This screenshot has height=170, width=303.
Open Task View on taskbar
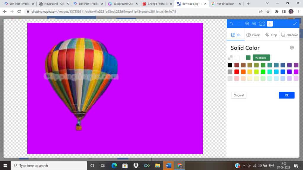point(103,166)
